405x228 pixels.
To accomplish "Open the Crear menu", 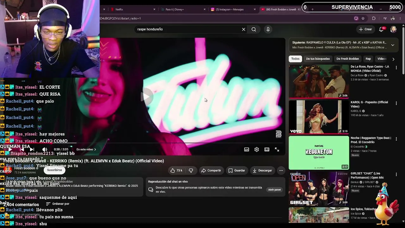I will pos(365,29).
